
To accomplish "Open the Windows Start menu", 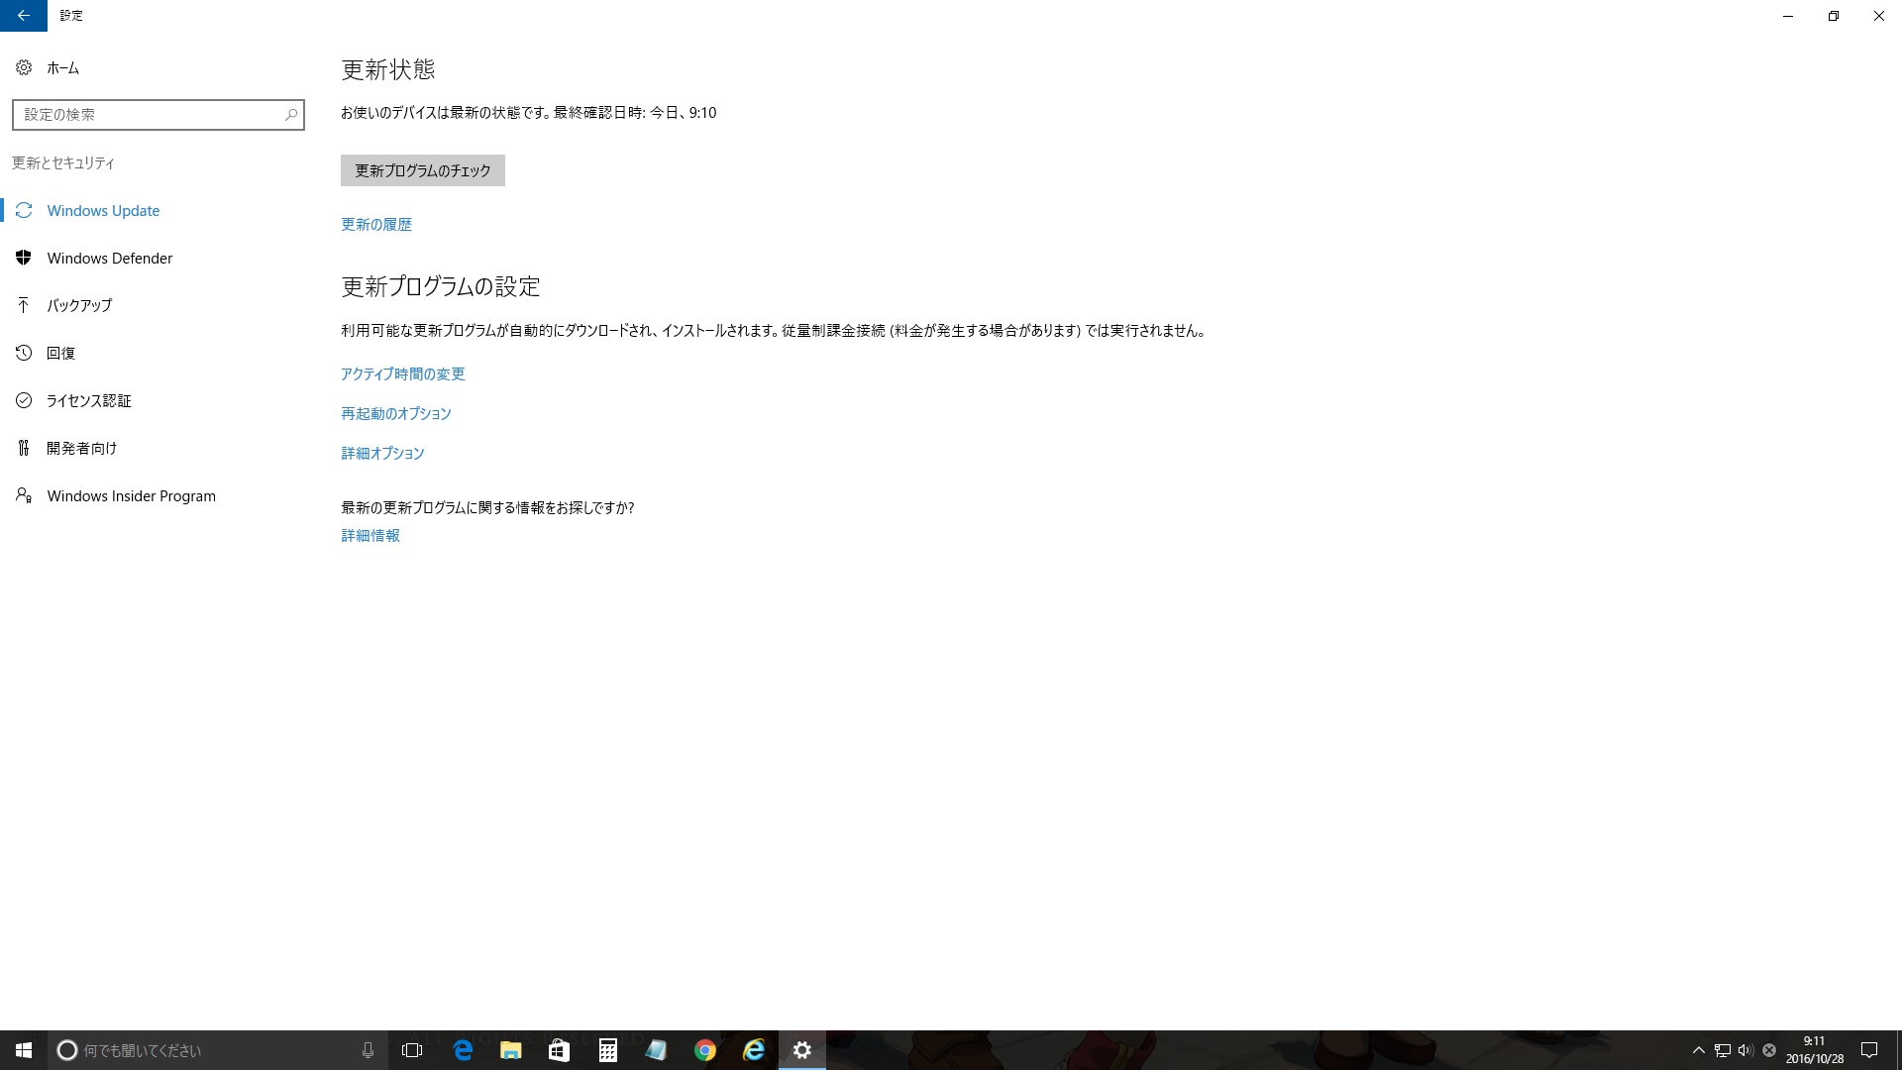I will pyautogui.click(x=24, y=1050).
